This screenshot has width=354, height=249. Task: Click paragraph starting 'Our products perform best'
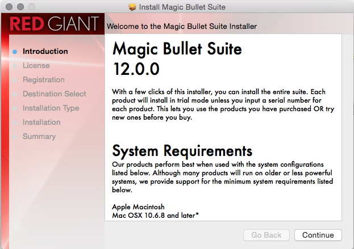pyautogui.click(x=222, y=177)
